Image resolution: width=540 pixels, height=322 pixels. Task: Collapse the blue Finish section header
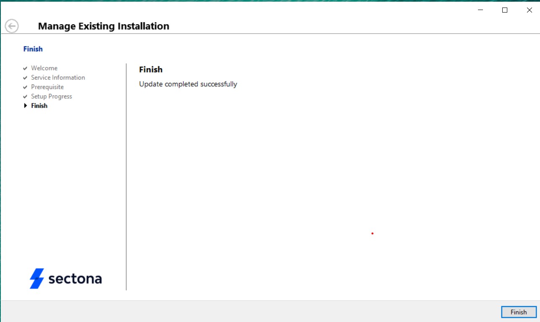[x=33, y=49]
